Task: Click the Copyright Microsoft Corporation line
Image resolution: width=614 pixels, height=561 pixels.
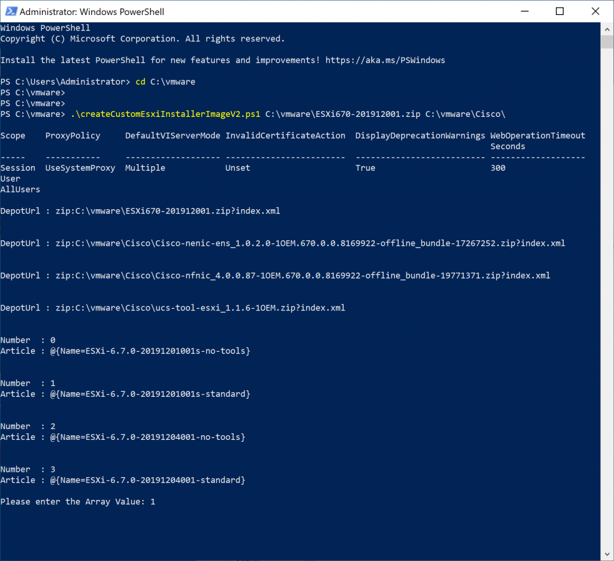Action: click(143, 39)
